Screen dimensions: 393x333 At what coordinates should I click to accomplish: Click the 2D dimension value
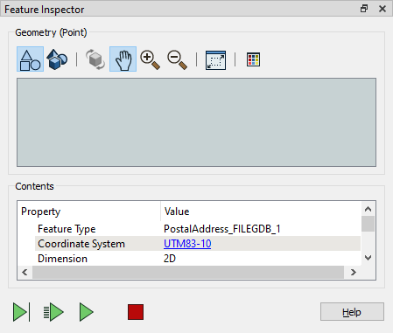170,259
